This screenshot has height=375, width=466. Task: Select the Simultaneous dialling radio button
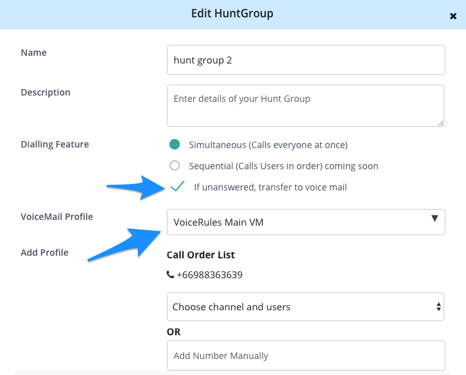coord(175,144)
